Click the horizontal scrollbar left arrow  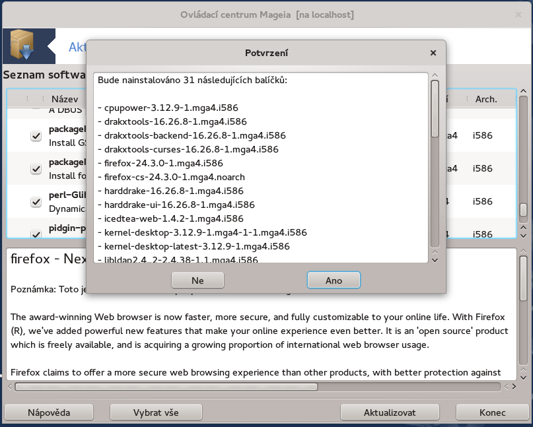coord(9,387)
